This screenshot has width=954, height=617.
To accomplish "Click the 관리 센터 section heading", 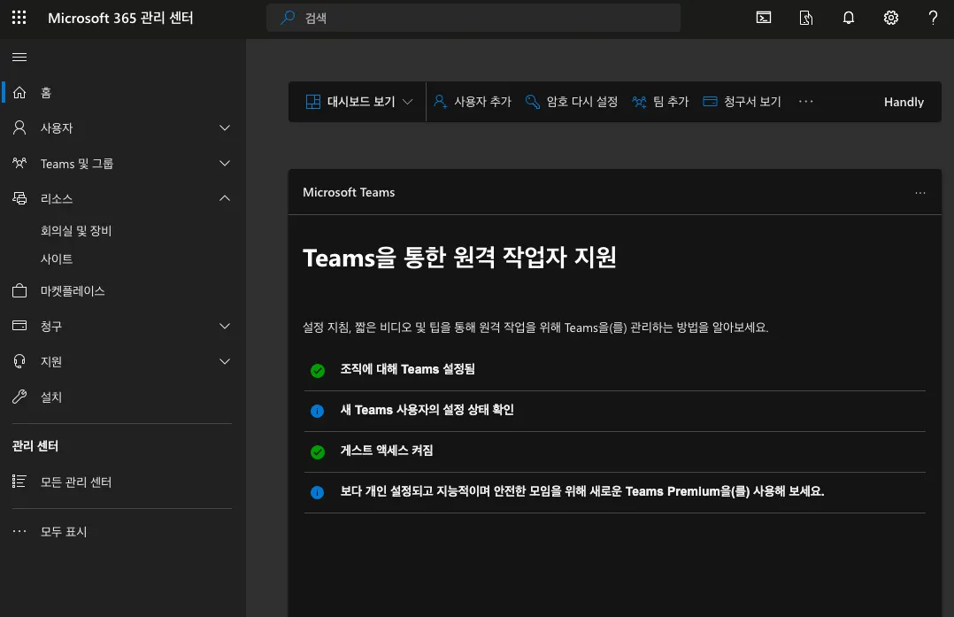I will pyautogui.click(x=35, y=445).
